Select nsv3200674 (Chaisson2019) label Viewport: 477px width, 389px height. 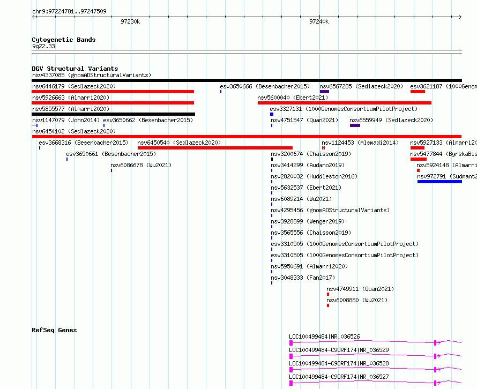click(311, 154)
